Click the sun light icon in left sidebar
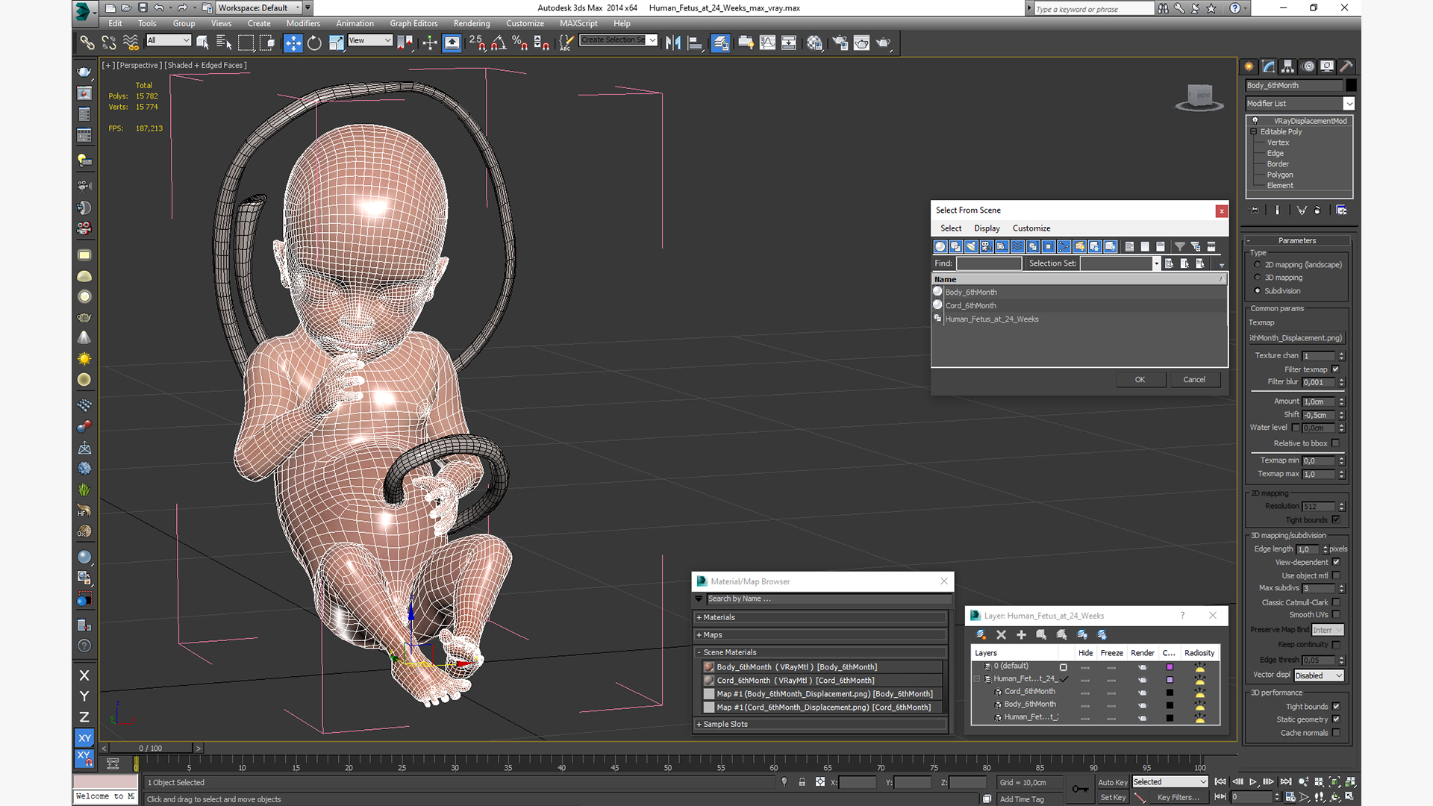Viewport: 1433px width, 806px height. tap(84, 359)
